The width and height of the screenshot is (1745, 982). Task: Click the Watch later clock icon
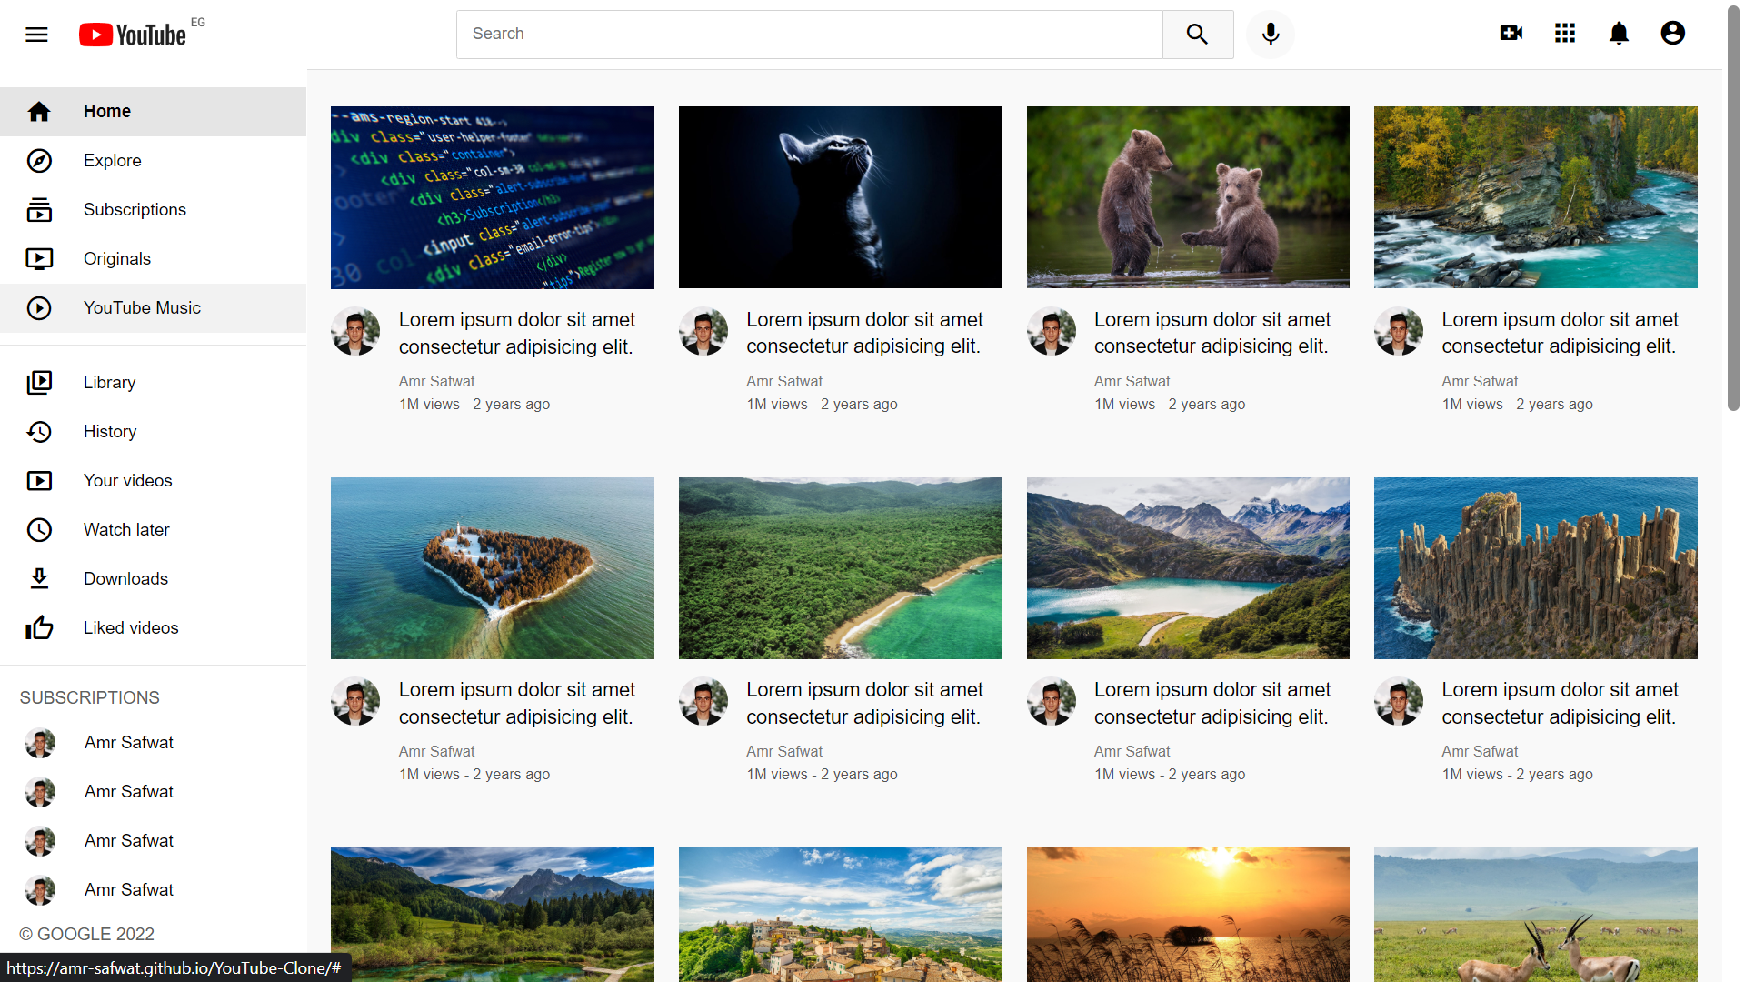(x=39, y=530)
